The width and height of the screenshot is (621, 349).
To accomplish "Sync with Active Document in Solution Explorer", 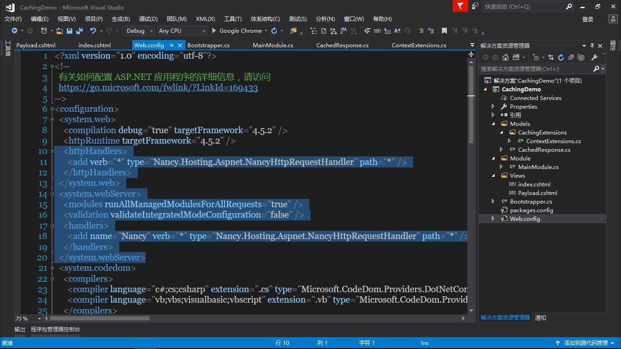I will pos(551,57).
